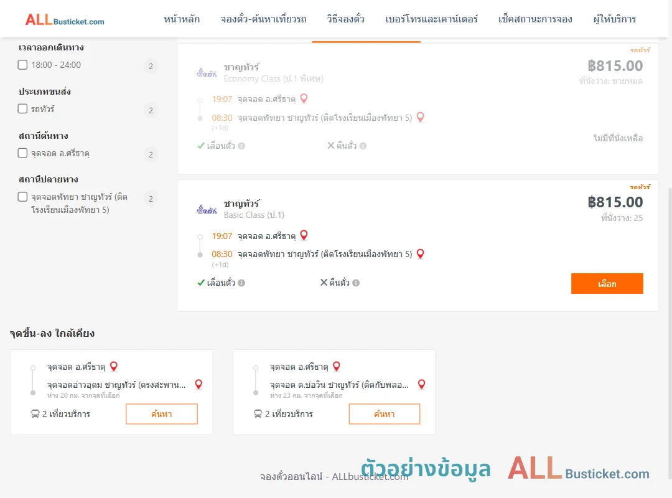Click the Economy Class (ป.1 พิเศษ) label

pyautogui.click(x=273, y=78)
